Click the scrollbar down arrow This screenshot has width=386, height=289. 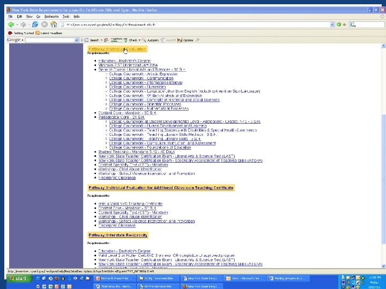click(383, 266)
